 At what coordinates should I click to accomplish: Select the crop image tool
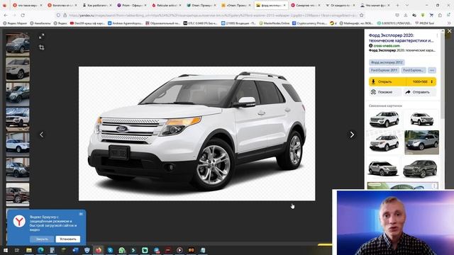(x=41, y=47)
